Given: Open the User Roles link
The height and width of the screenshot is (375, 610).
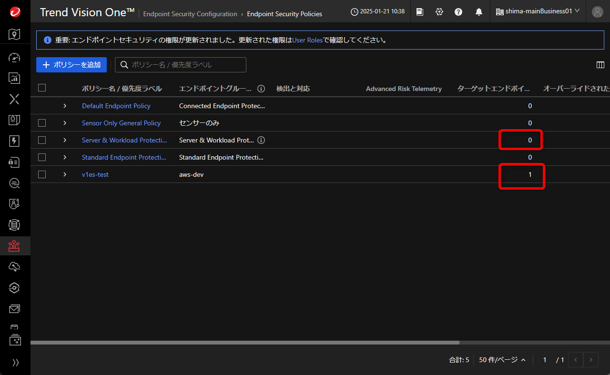Looking at the screenshot, I should (307, 40).
